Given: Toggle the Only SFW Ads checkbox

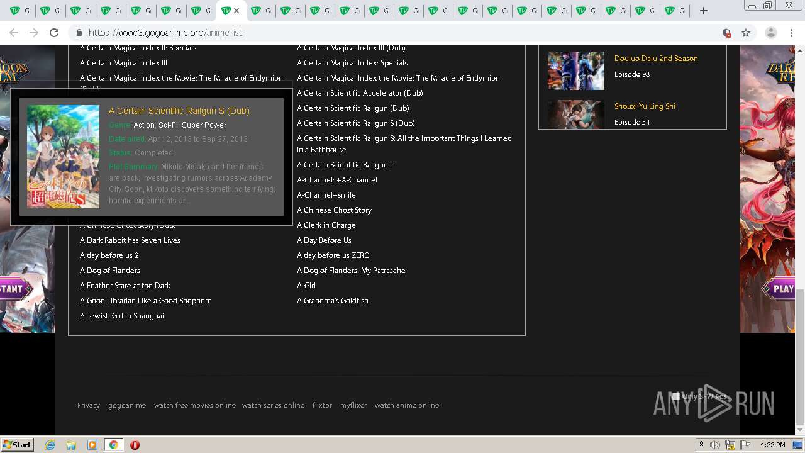Looking at the screenshot, I should (676, 396).
